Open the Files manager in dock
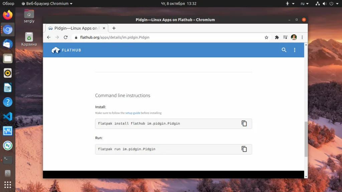This screenshot has width=342, height=192. click(8, 59)
